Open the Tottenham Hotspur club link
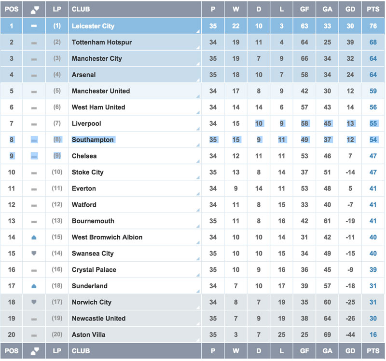The image size is (386, 361). (102, 42)
